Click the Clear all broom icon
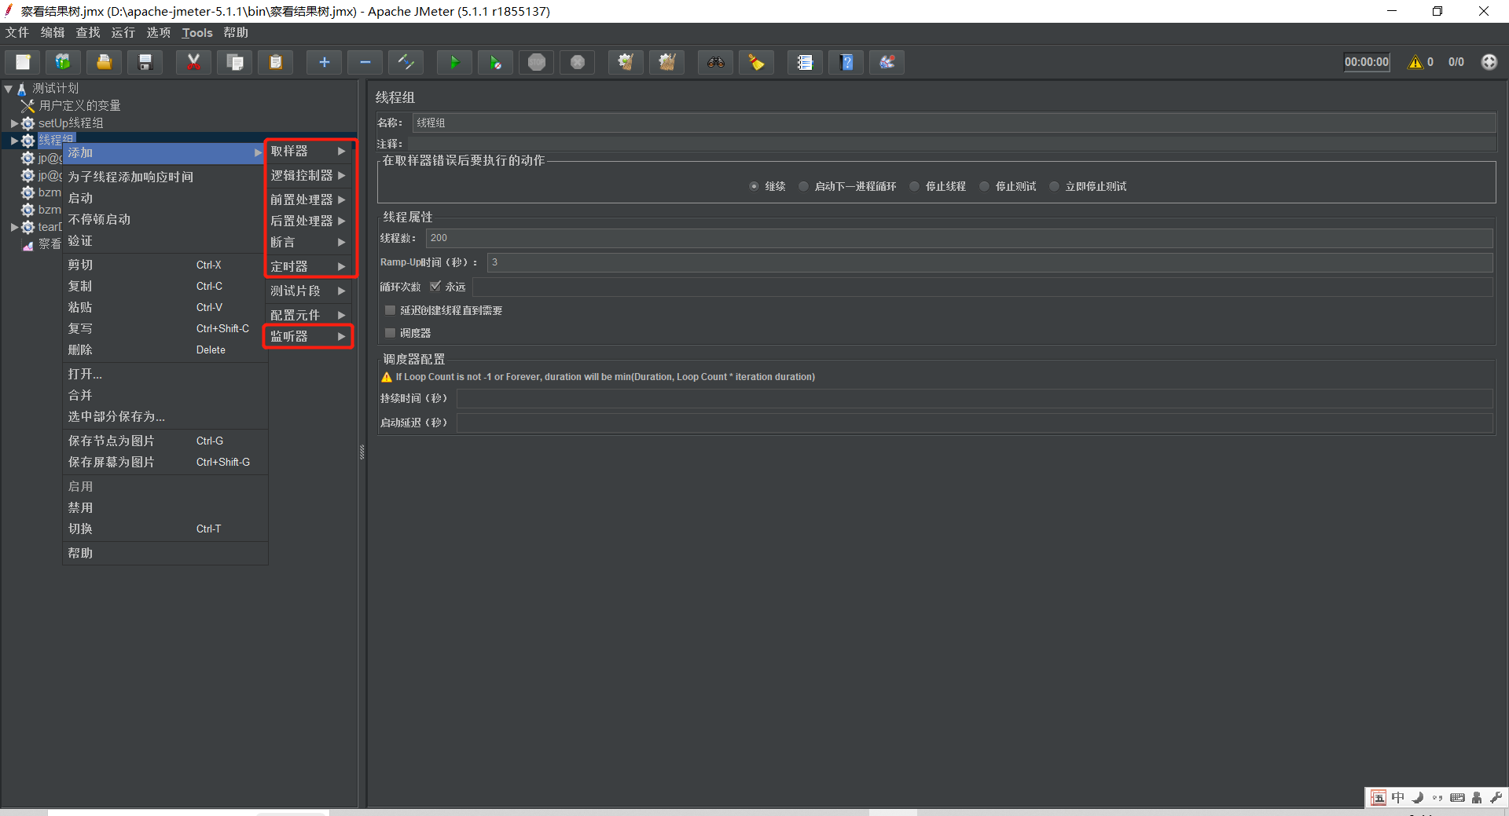The width and height of the screenshot is (1509, 816). [x=666, y=62]
